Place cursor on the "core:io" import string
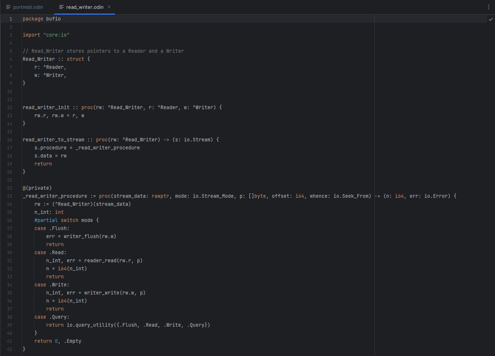The width and height of the screenshot is (495, 356). click(56, 35)
